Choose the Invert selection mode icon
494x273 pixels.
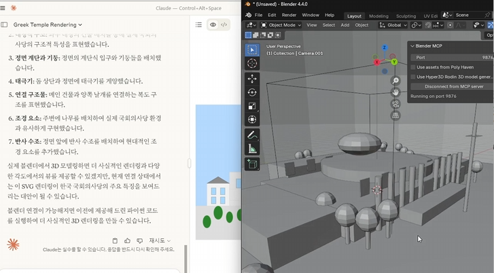(270, 35)
